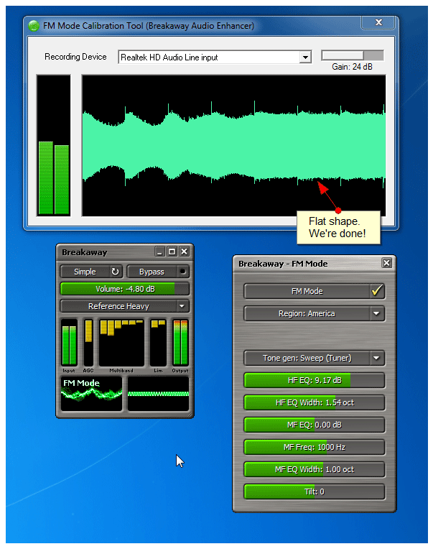Click the output waveform display in Breakaway
This screenshot has height=549, width=433.
pyautogui.click(x=158, y=393)
